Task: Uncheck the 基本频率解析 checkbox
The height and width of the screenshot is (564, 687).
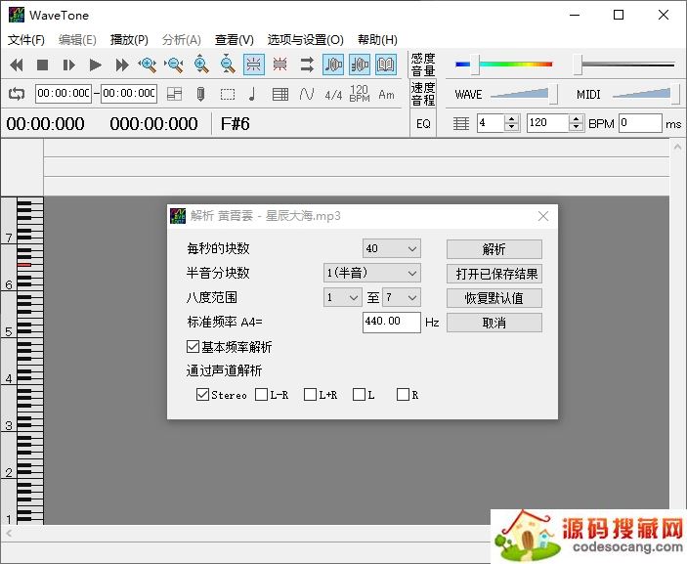Action: click(193, 347)
